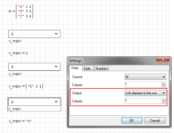Screen dimensions: 174x133
Task: Switch to the Data tab
Action: [x=75, y=68]
